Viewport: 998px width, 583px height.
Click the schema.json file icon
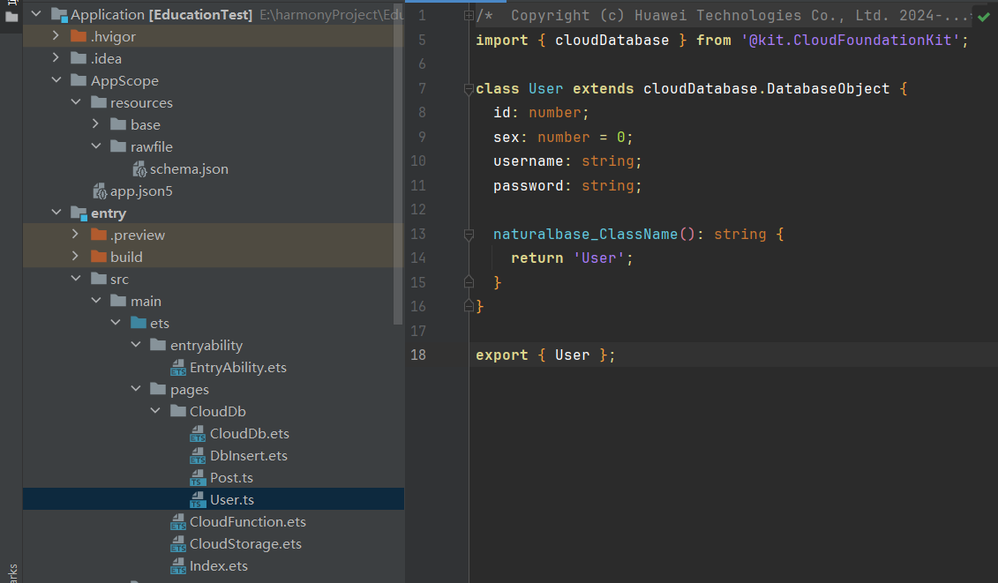pos(139,168)
